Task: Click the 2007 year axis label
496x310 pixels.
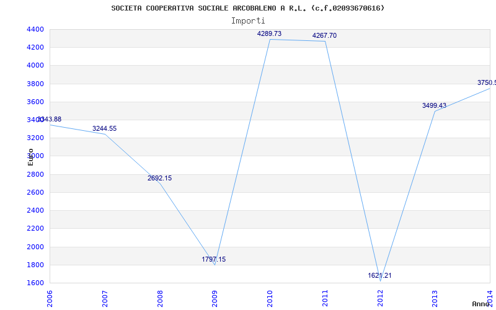Action: [x=105, y=299]
